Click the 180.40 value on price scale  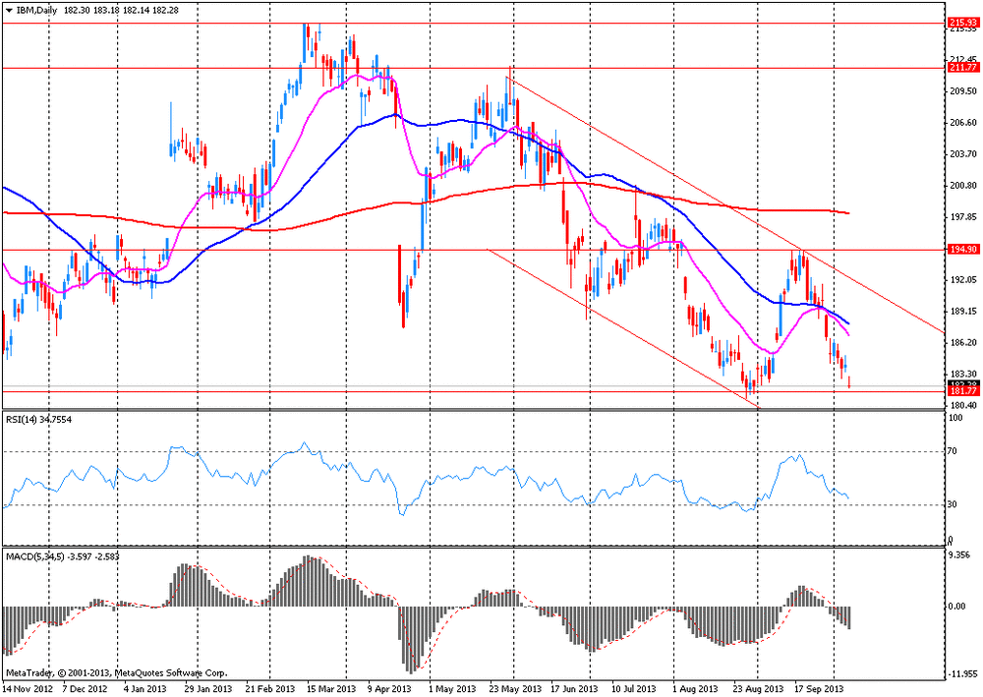(963, 405)
